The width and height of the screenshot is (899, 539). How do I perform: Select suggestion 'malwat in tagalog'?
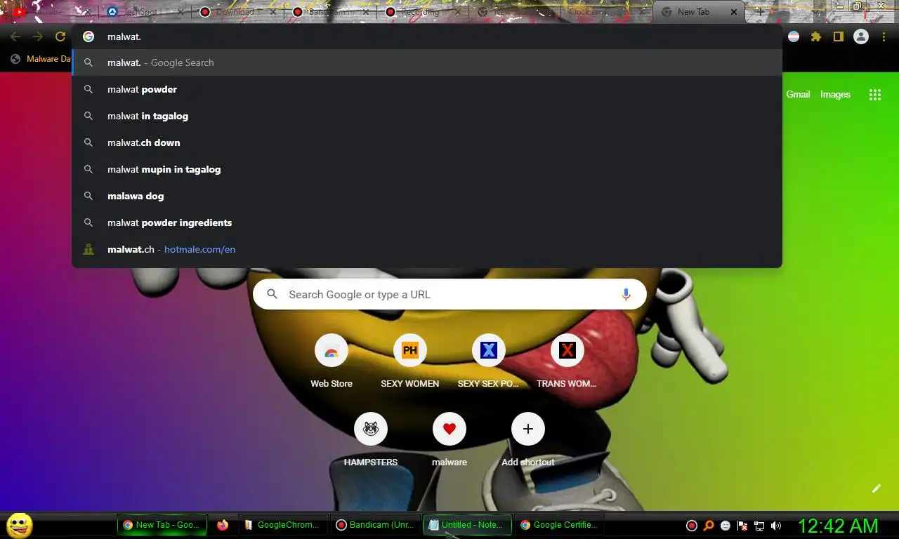[x=427, y=116]
